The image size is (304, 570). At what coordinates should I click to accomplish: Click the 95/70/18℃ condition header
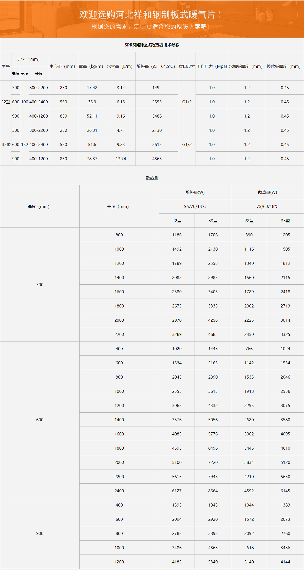195,206
